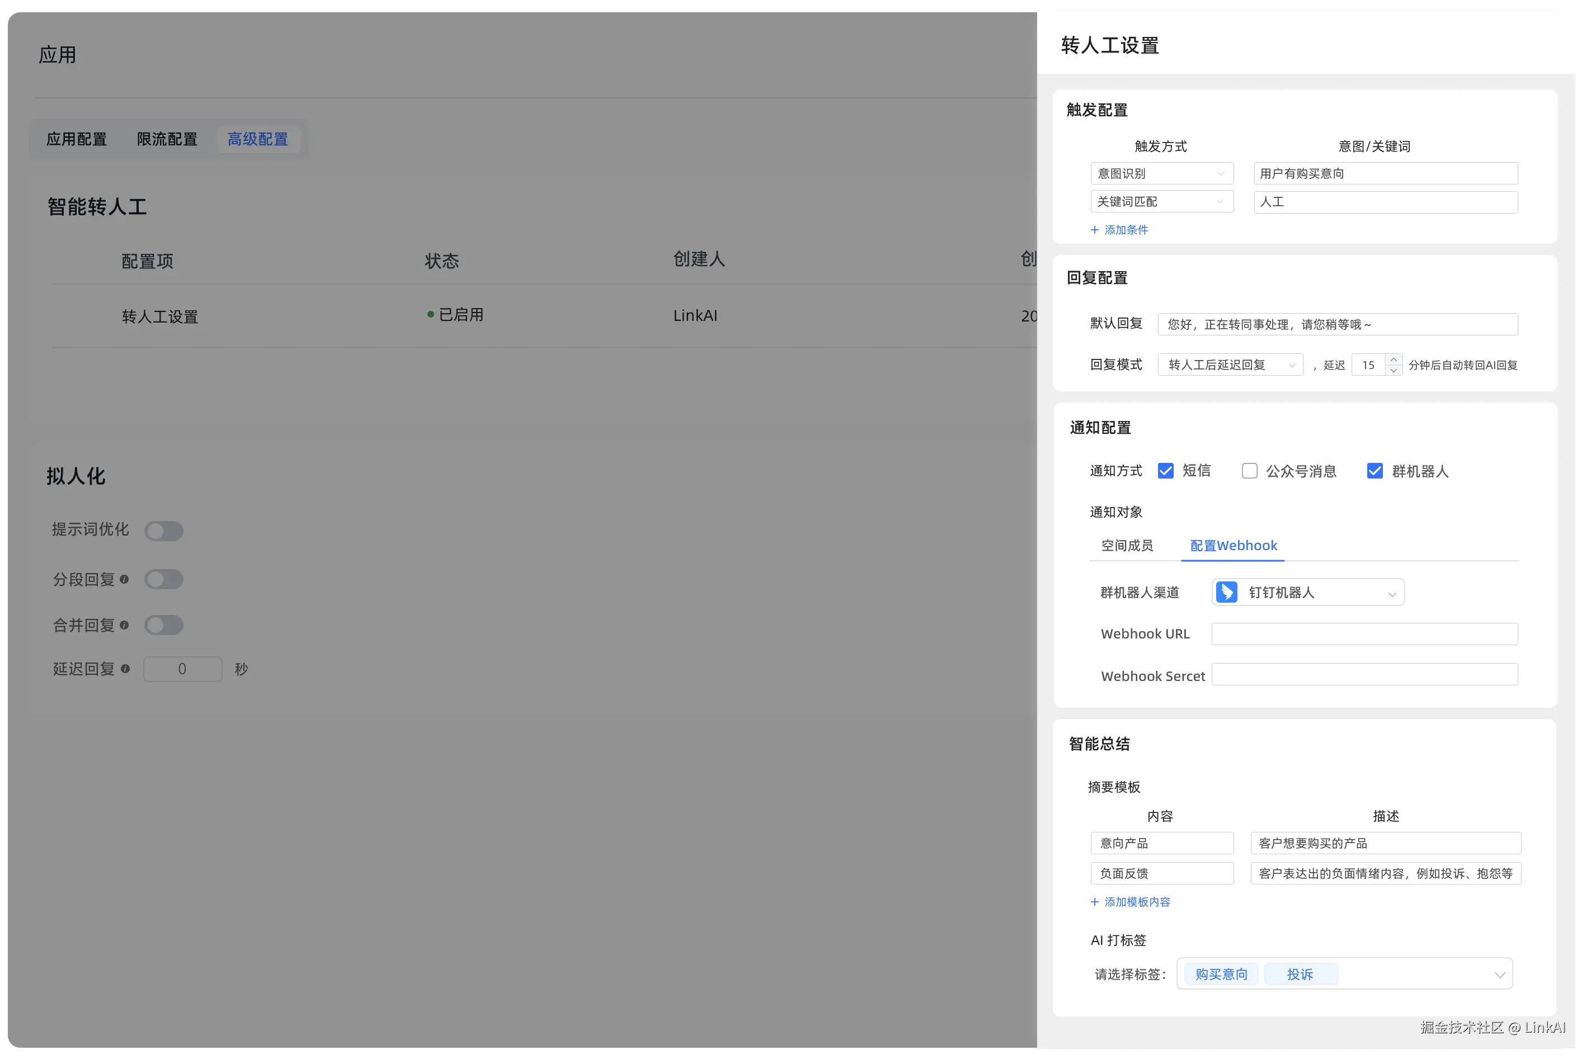Enable the 提示词优化 toggle
1591x1060 pixels.
[164, 531]
